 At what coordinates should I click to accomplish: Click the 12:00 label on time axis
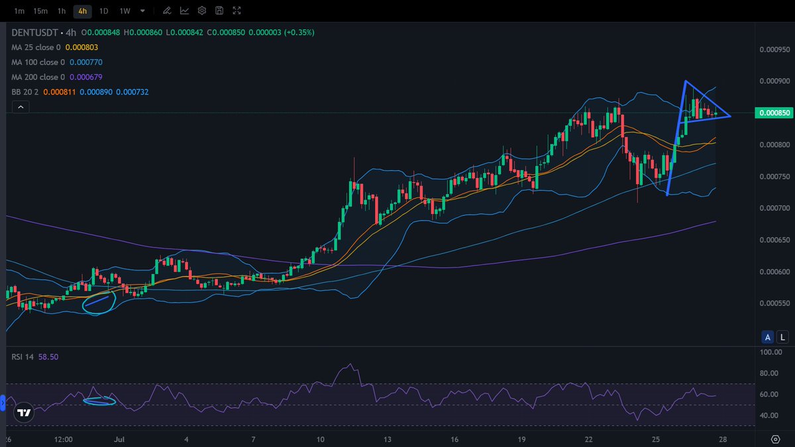point(63,439)
